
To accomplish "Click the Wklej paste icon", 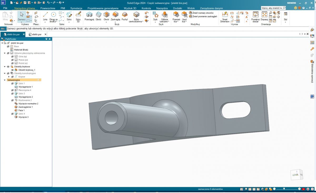I will click(5, 16).
